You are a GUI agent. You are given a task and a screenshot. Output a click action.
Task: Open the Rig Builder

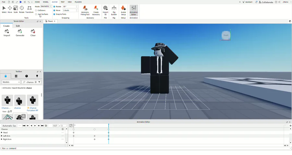click(x=114, y=10)
